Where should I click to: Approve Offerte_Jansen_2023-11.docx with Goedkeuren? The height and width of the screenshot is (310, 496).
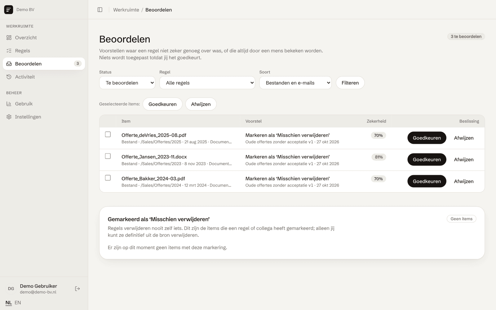pyautogui.click(x=427, y=160)
